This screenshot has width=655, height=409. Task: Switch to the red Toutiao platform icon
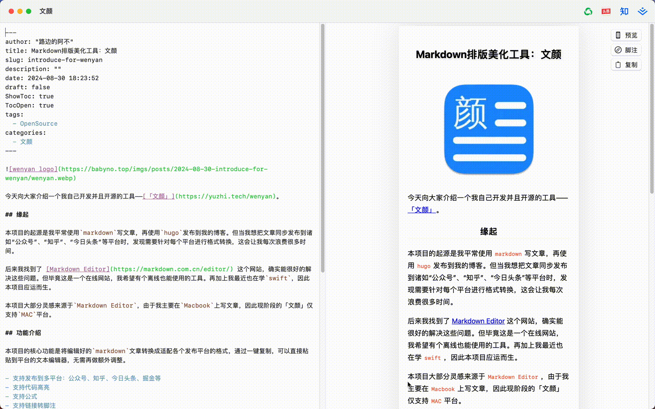point(606,11)
